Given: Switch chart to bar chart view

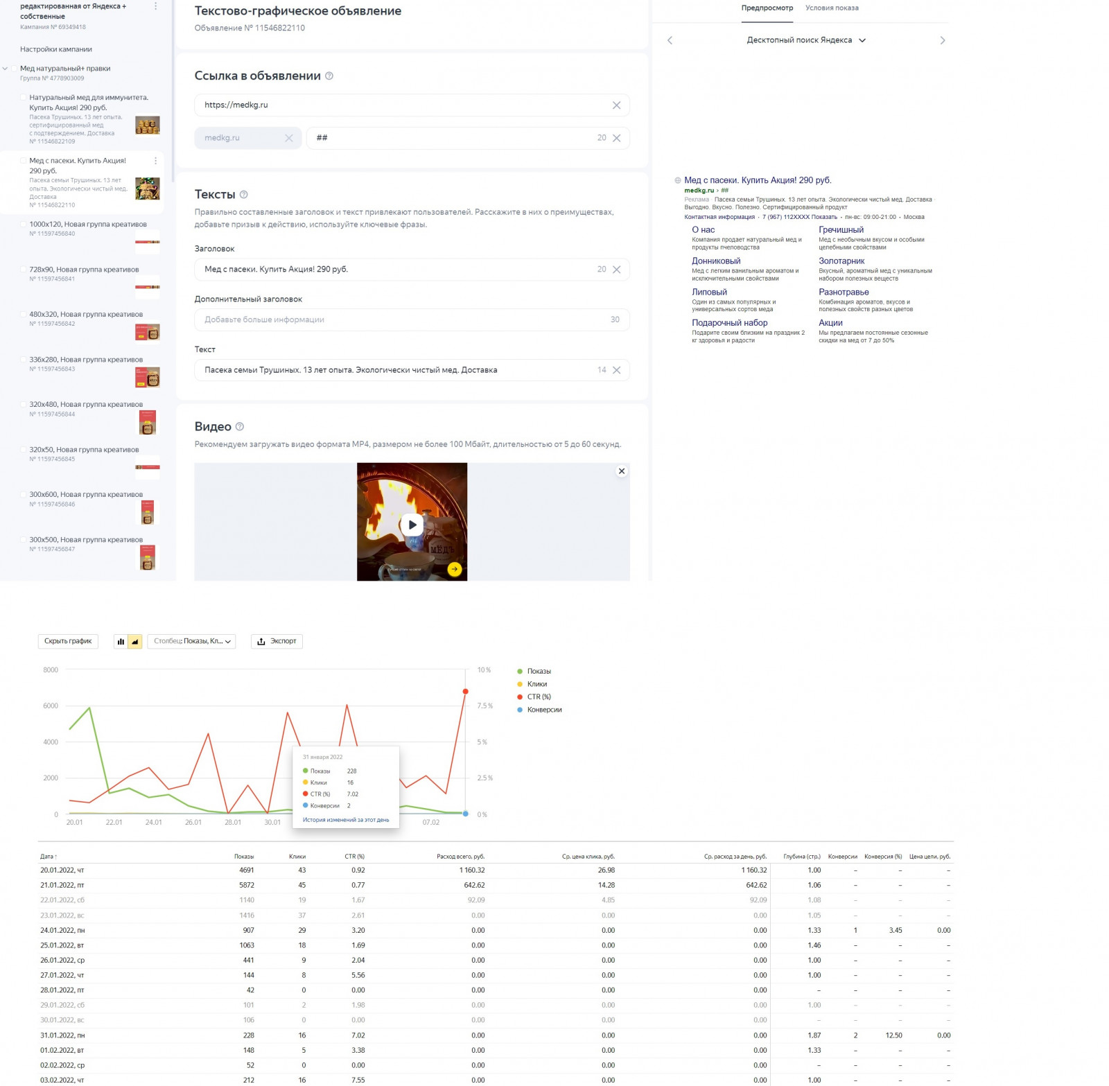Looking at the screenshot, I should (x=121, y=642).
